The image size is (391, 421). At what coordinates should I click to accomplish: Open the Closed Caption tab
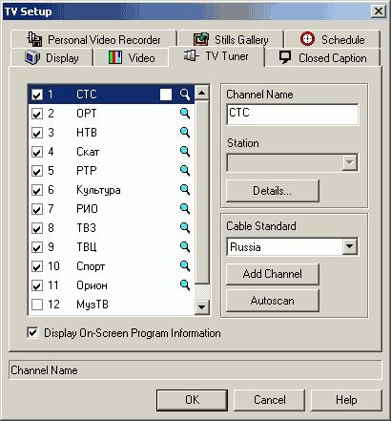tap(322, 58)
